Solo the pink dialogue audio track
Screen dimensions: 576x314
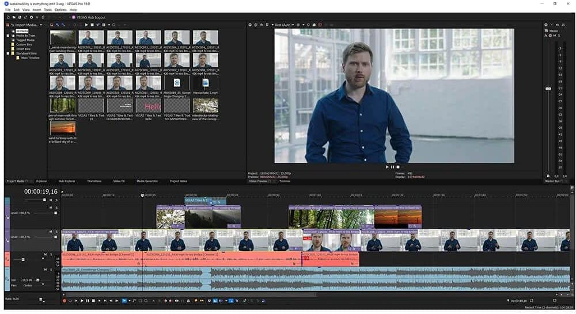click(x=51, y=254)
